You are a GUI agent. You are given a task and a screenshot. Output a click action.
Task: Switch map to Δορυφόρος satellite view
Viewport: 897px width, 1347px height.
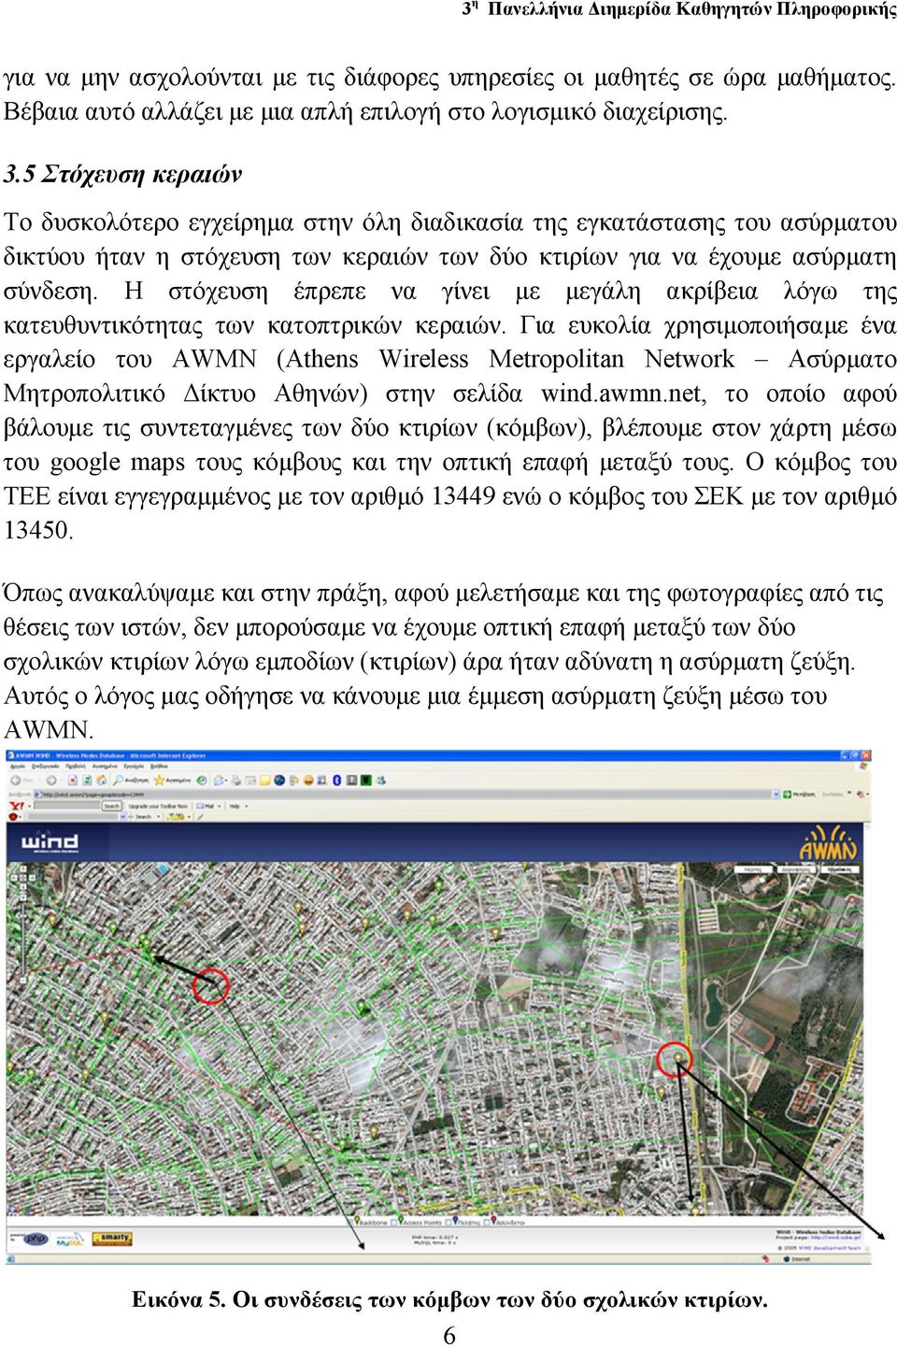pos(795,869)
